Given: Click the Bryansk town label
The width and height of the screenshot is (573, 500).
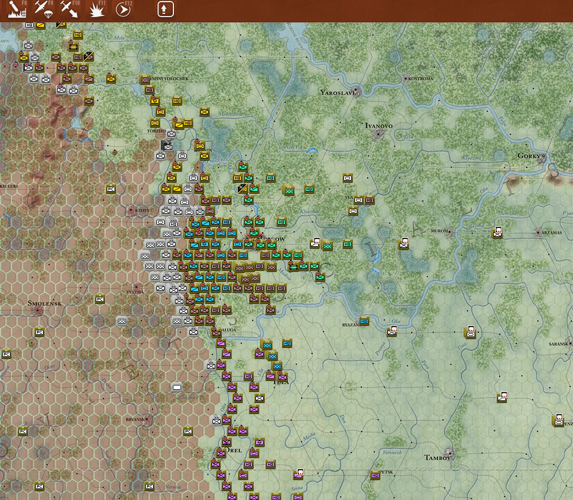Looking at the screenshot, I should click(135, 419).
